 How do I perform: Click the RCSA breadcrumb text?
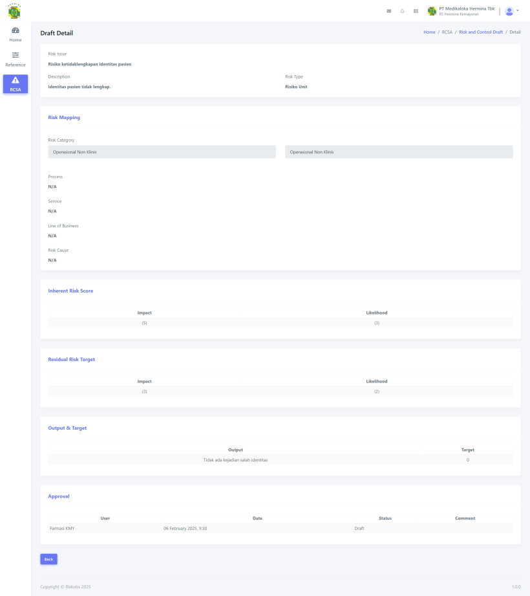[447, 32]
